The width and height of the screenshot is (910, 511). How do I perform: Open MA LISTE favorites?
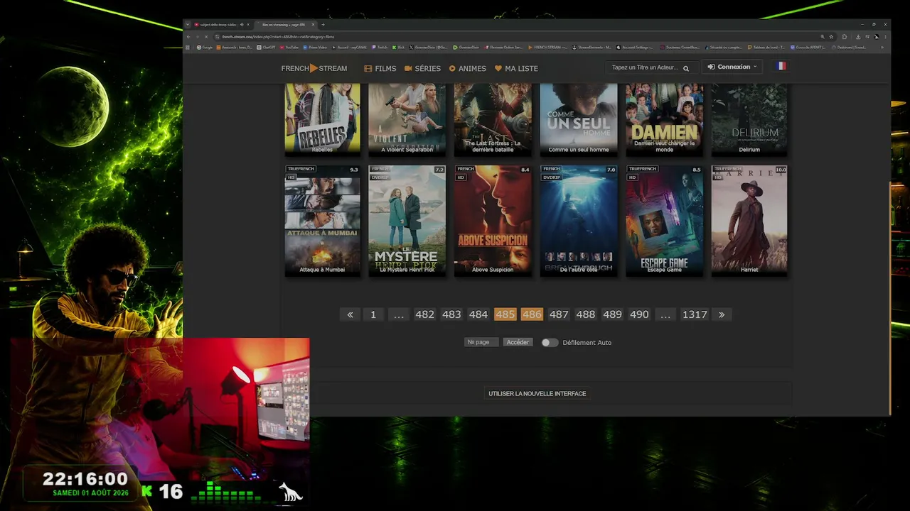click(516, 68)
